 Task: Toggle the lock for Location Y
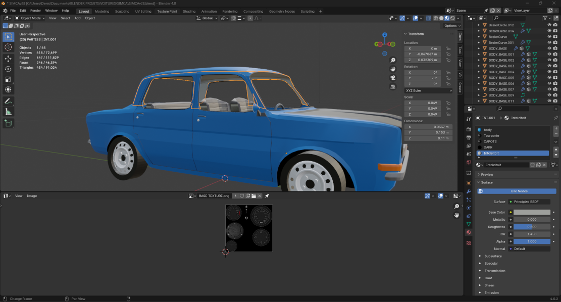click(x=448, y=54)
